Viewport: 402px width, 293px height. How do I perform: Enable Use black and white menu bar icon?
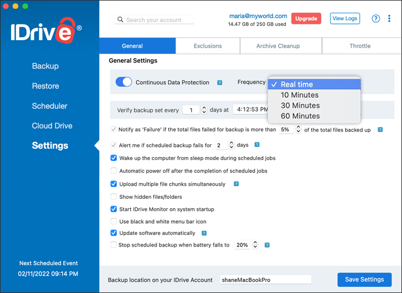click(113, 221)
